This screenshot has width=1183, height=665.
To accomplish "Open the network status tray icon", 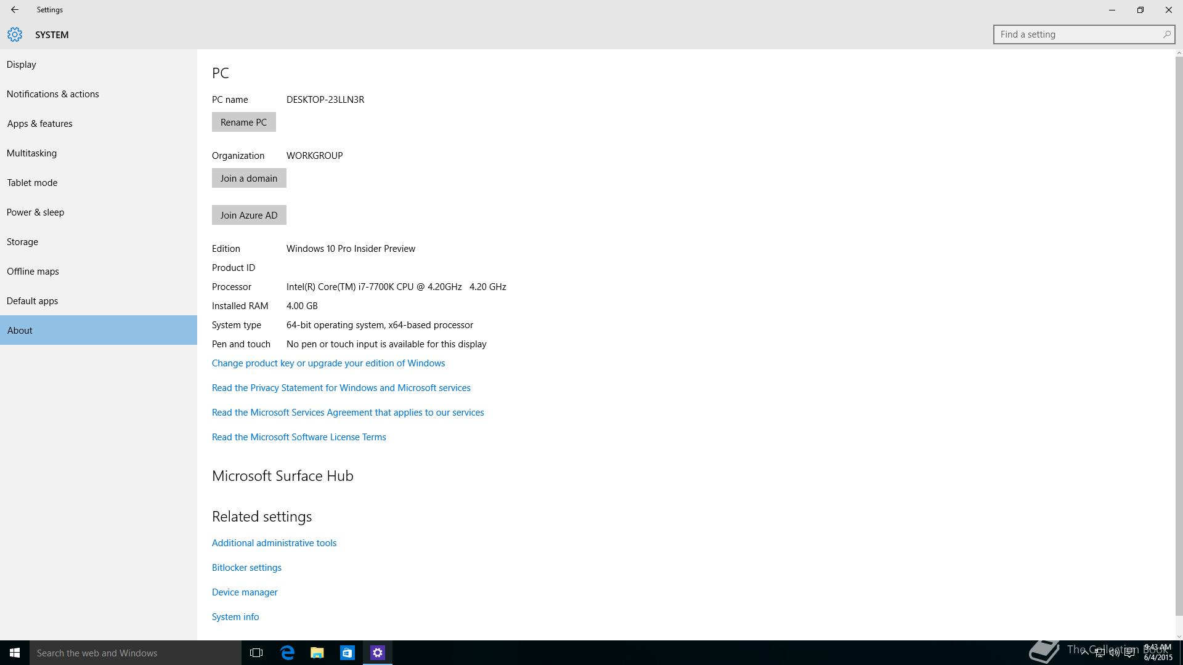I will (x=1099, y=653).
